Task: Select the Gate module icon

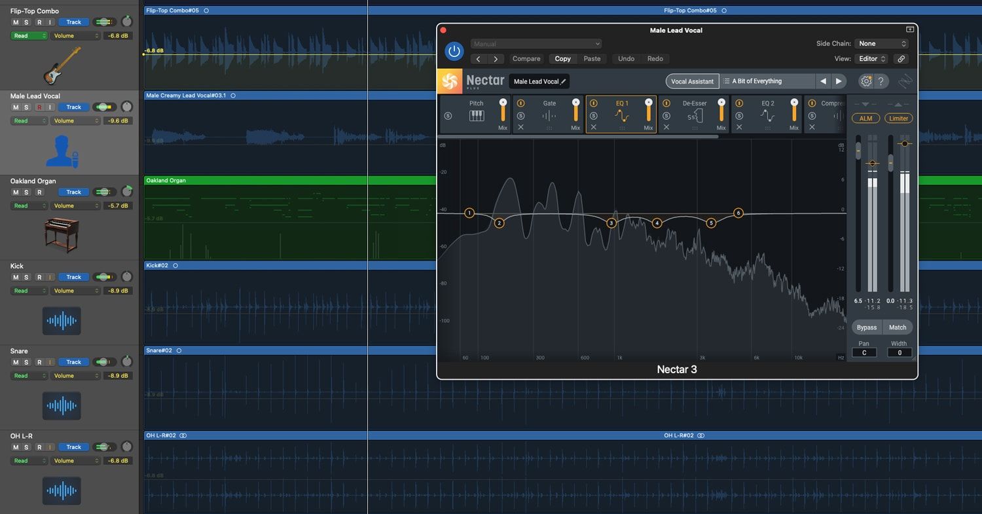Action: click(549, 116)
